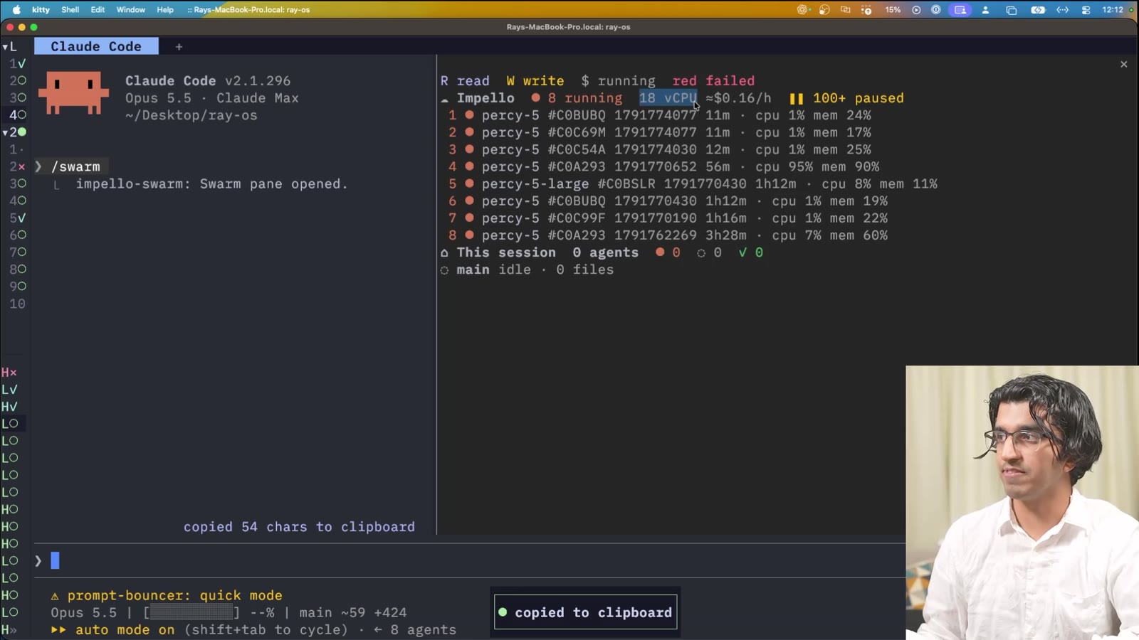Dismiss the copied to clipboard toast
This screenshot has width=1139, height=640.
[x=586, y=612]
